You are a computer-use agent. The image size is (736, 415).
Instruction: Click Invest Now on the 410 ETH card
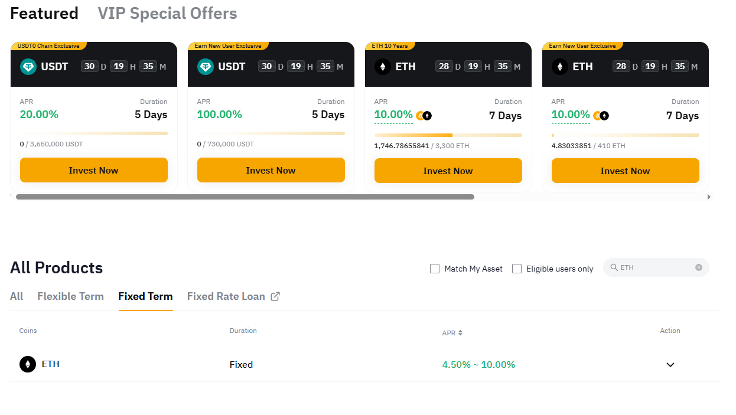coord(626,171)
